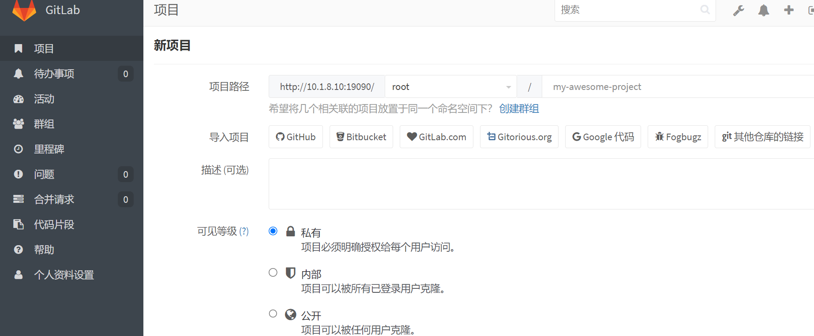This screenshot has width=814, height=336.
Task: Open 合并请求 in the sidebar
Action: (71, 199)
